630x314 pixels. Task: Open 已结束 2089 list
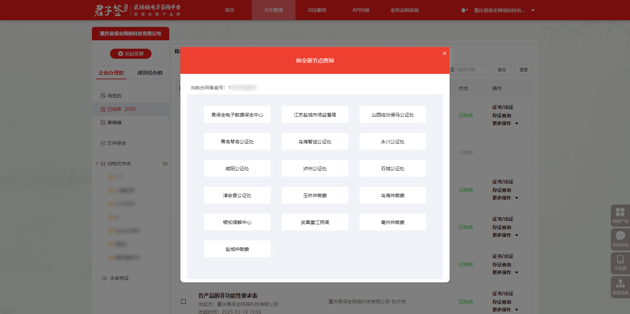[x=131, y=109]
